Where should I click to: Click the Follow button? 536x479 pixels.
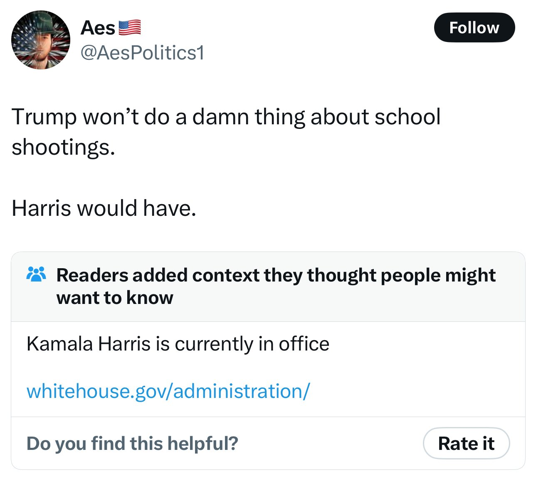pyautogui.click(x=474, y=27)
